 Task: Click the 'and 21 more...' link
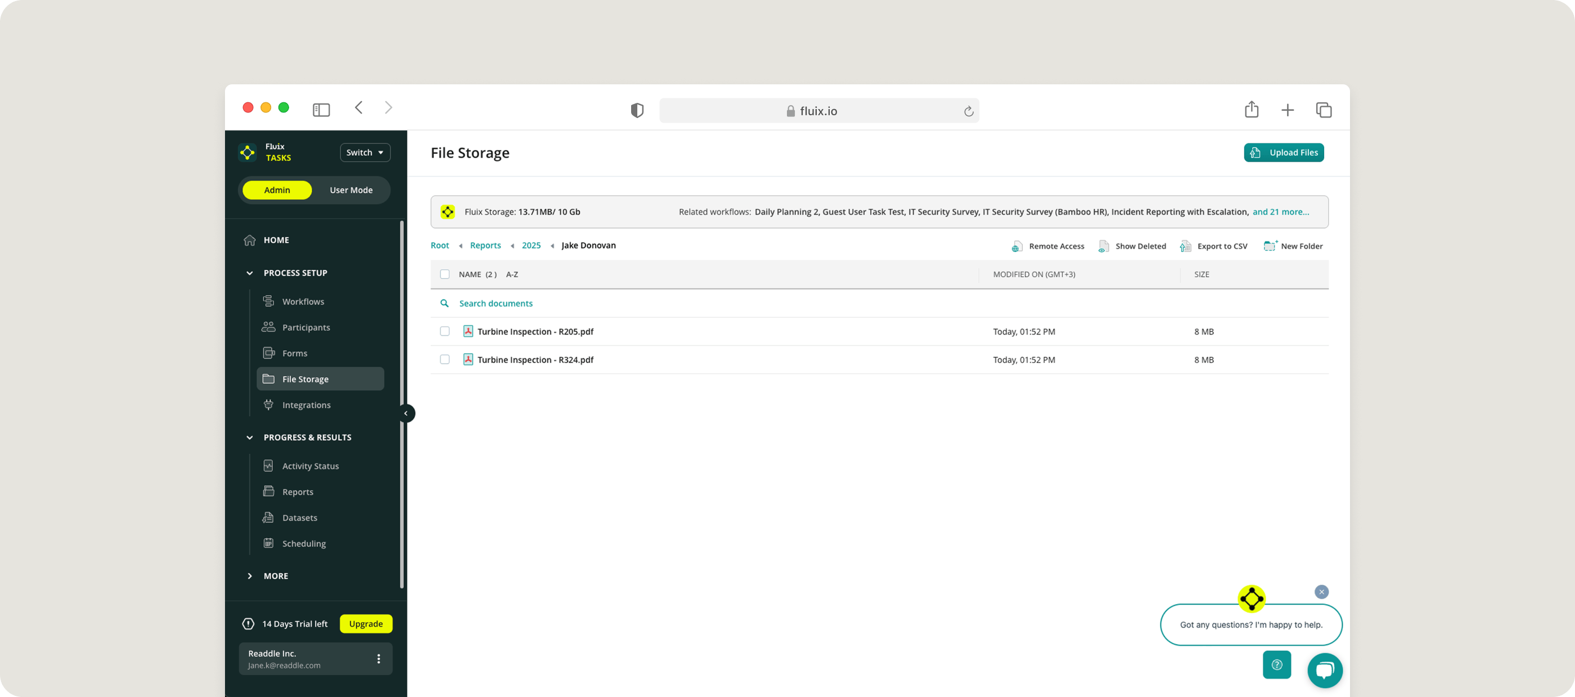coord(1280,212)
